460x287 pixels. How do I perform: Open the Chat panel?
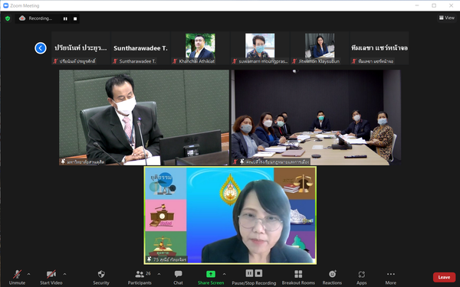pos(178,277)
